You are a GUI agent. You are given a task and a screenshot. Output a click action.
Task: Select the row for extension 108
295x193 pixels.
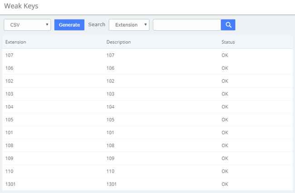tap(147, 145)
